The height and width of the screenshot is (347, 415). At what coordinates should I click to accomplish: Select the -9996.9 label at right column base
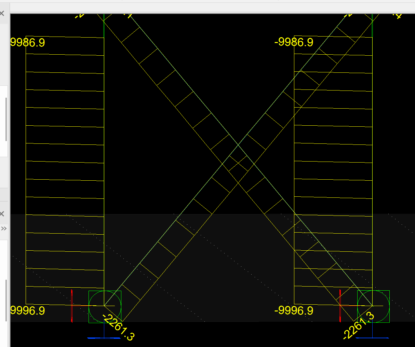[294, 310]
